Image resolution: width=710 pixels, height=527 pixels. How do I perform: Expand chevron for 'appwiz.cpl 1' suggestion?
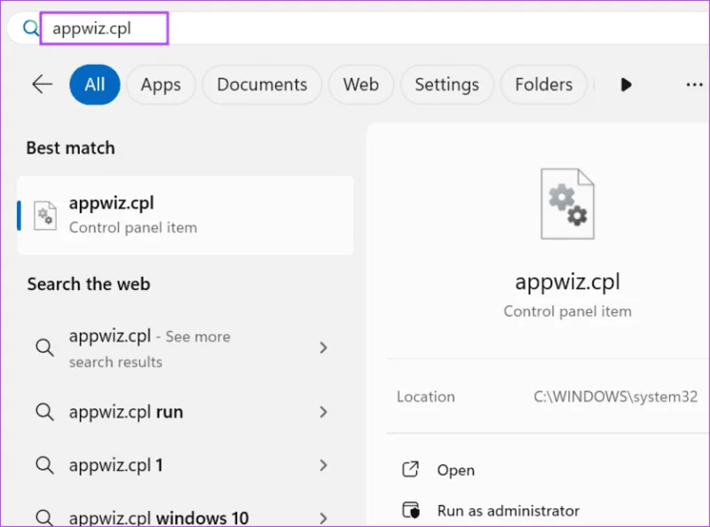pos(323,465)
